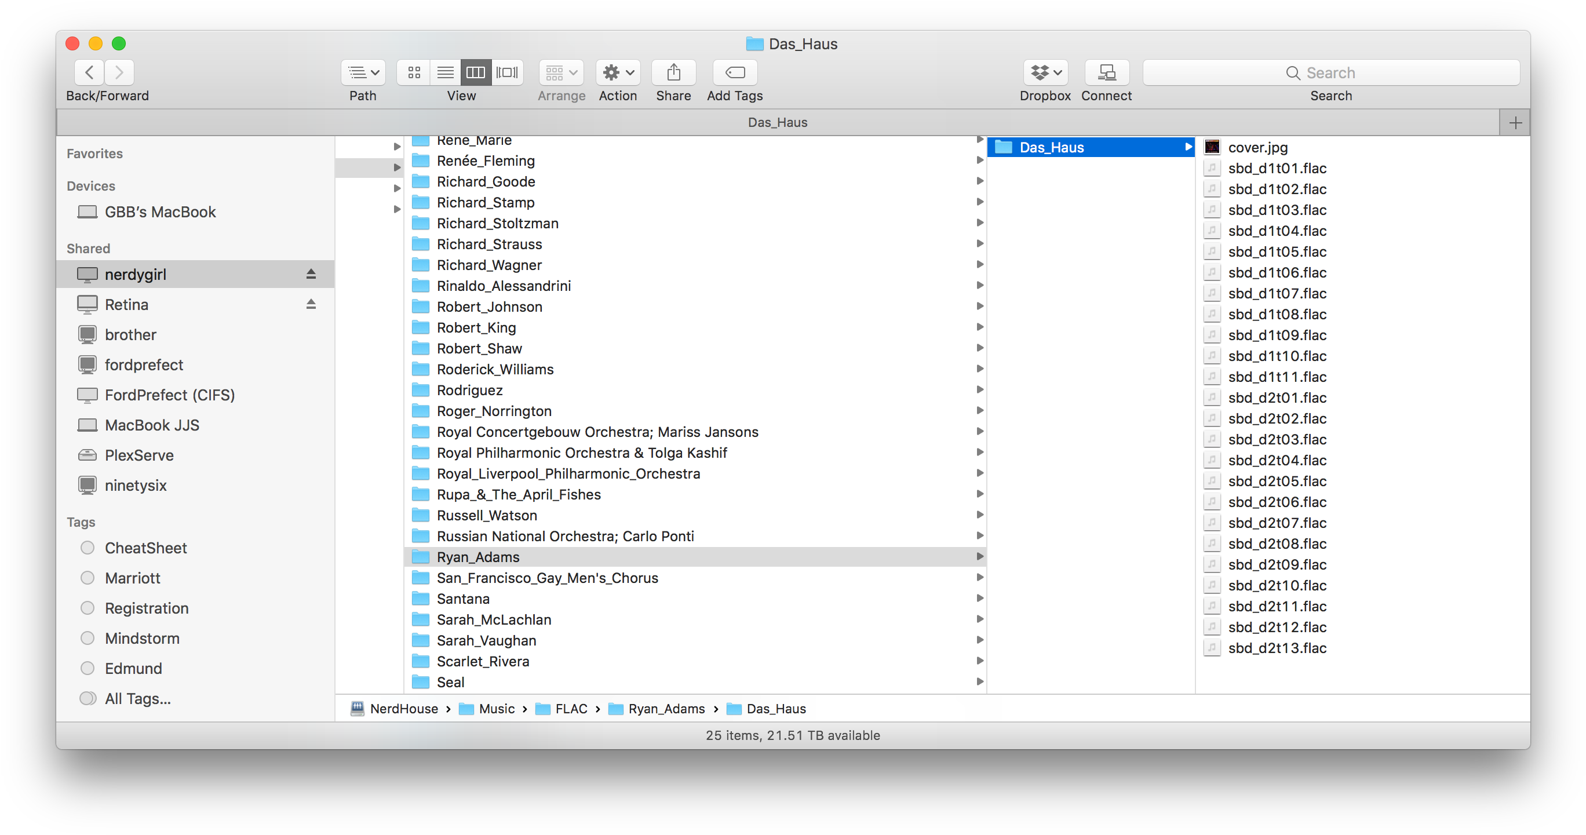The height and width of the screenshot is (835, 1586).
Task: Switch to list view
Action: (445, 72)
